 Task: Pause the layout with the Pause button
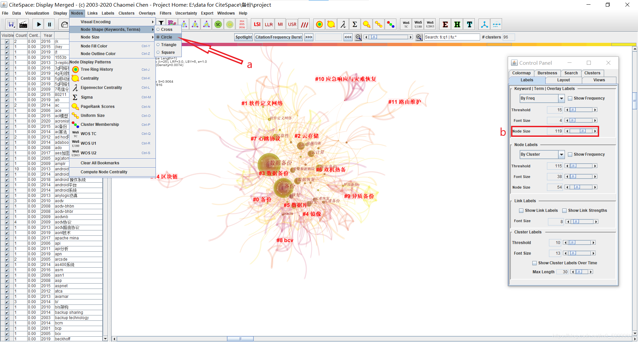click(x=50, y=24)
